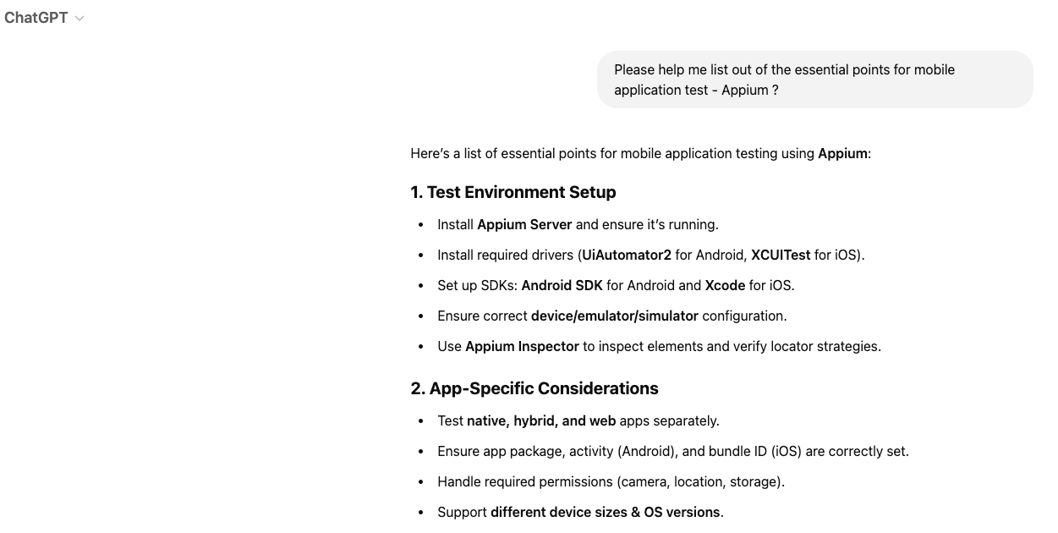1058x533 pixels.
Task: Click the intro line starting "Here's a list"
Action: [640, 153]
